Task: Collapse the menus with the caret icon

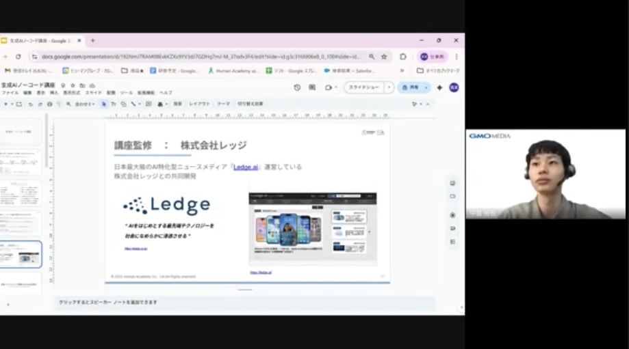Action: click(428, 104)
